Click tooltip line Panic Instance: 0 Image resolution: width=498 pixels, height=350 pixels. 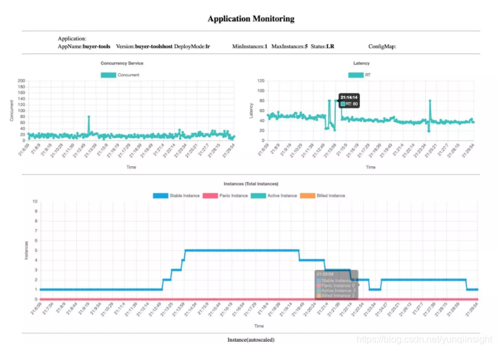pyautogui.click(x=338, y=285)
